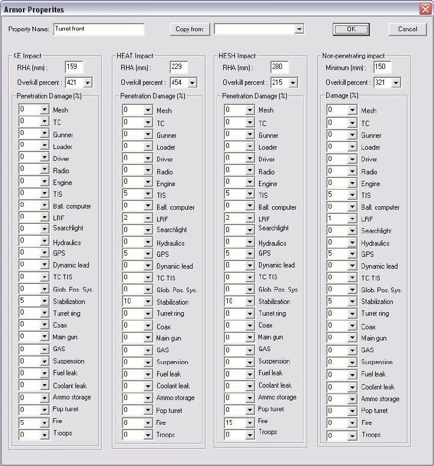Screen dimensions: 434x466
Task: Open the Non-penetrating LRF damage dropdown
Action: tap(352, 219)
